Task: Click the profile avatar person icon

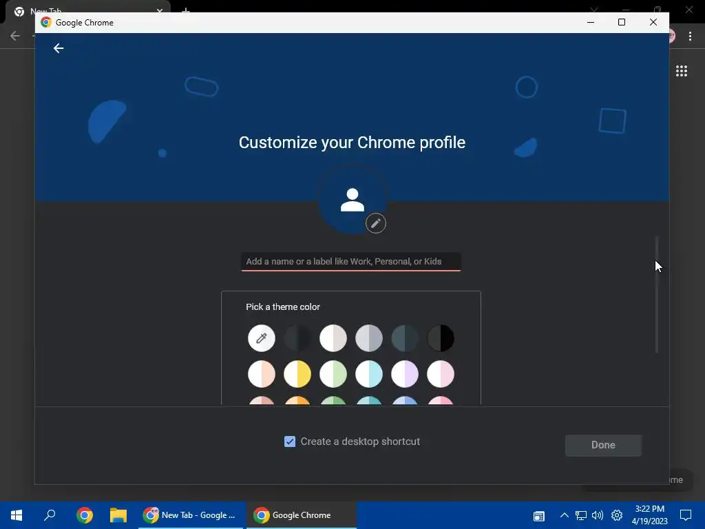Action: tap(352, 200)
